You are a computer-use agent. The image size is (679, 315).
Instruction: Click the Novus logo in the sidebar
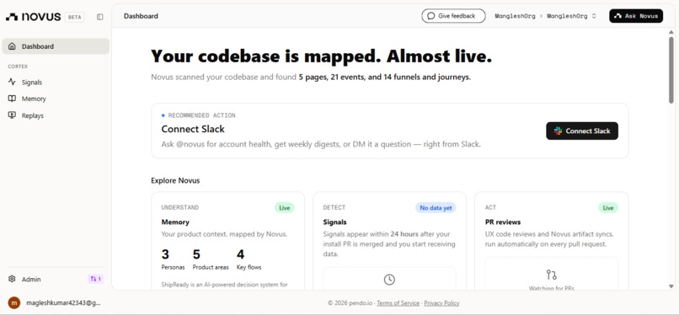click(x=34, y=17)
